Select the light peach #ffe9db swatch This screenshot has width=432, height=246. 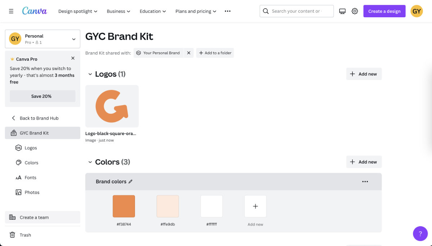click(168, 206)
